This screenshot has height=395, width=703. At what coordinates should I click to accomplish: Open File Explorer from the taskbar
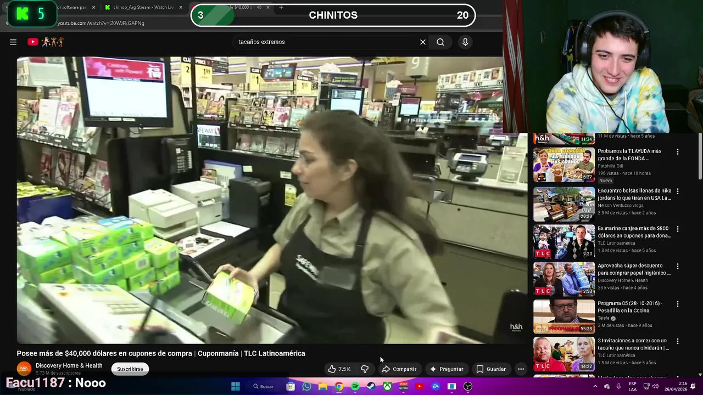(323, 386)
